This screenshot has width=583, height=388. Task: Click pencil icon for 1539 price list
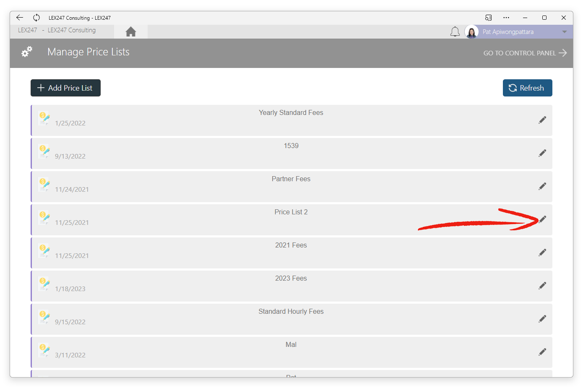point(542,153)
